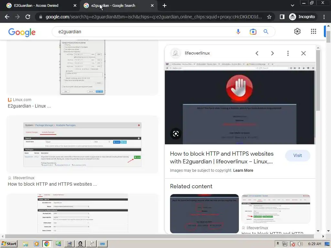Close the lifeoverlinux image preview panel
The width and height of the screenshot is (331, 248).
[x=303, y=53]
